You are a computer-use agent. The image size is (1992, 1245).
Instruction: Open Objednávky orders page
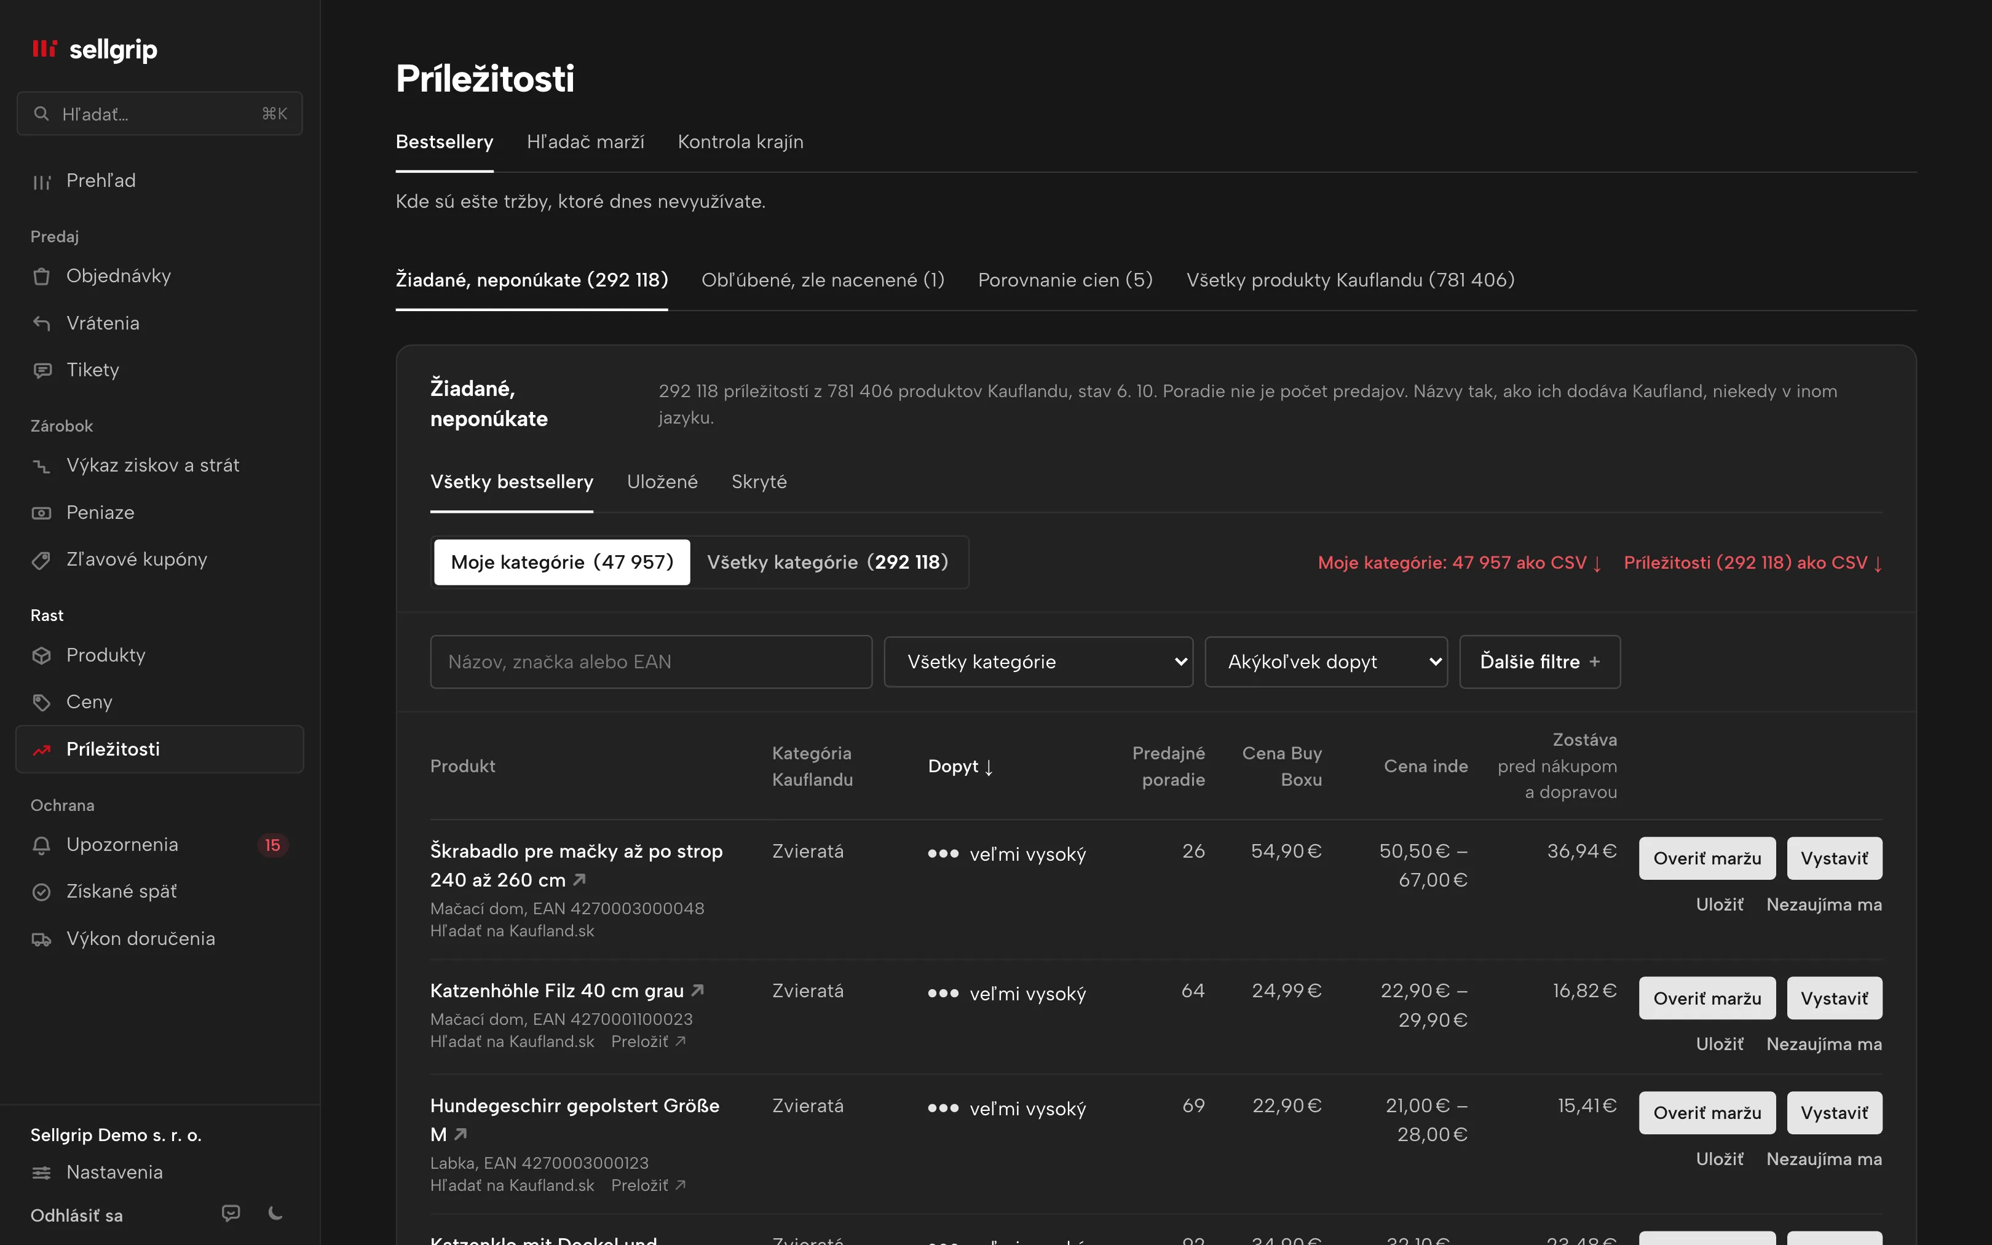click(x=160, y=276)
